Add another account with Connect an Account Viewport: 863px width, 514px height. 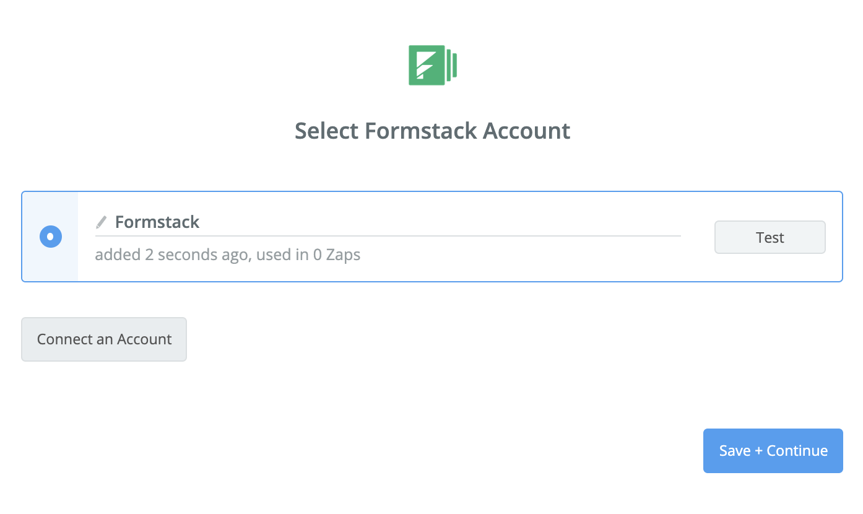[104, 339]
